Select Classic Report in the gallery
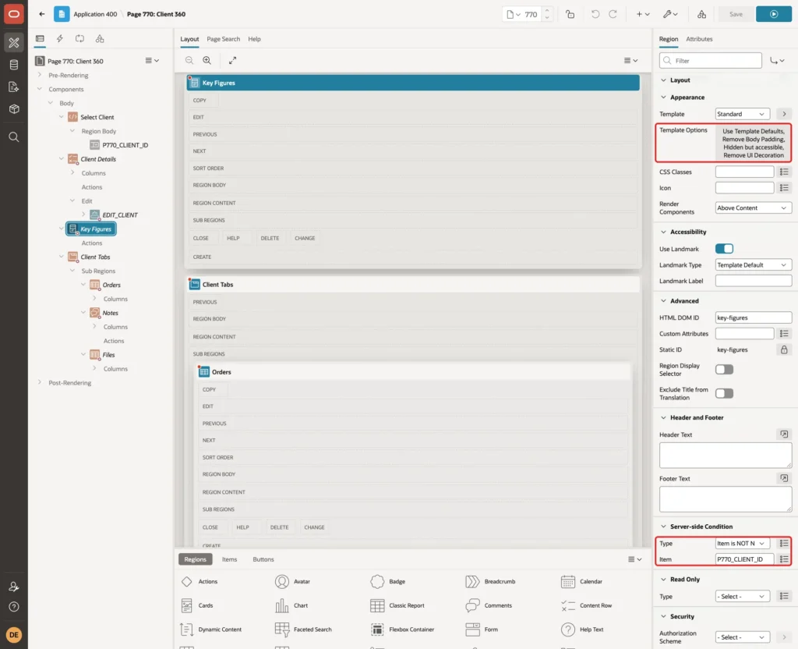Image resolution: width=798 pixels, height=649 pixels. click(397, 605)
